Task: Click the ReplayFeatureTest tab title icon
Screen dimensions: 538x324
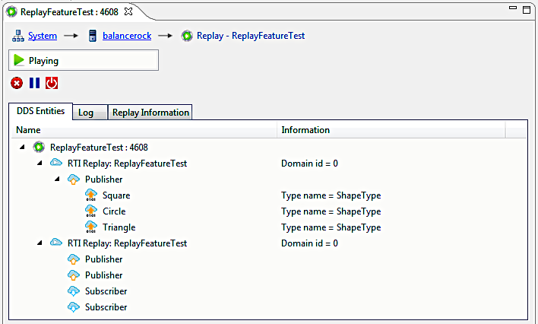Action: coord(11,12)
